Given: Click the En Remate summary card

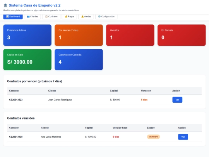Looking at the screenshot, I should click(x=182, y=35).
